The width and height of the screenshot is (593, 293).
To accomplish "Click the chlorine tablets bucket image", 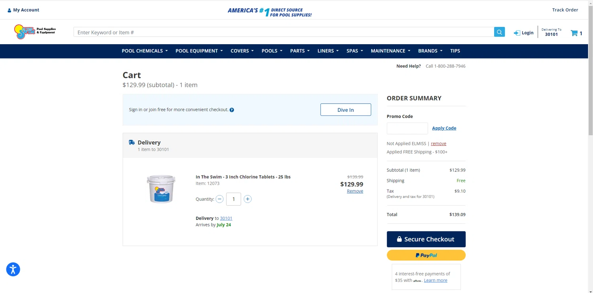I will coord(161,189).
